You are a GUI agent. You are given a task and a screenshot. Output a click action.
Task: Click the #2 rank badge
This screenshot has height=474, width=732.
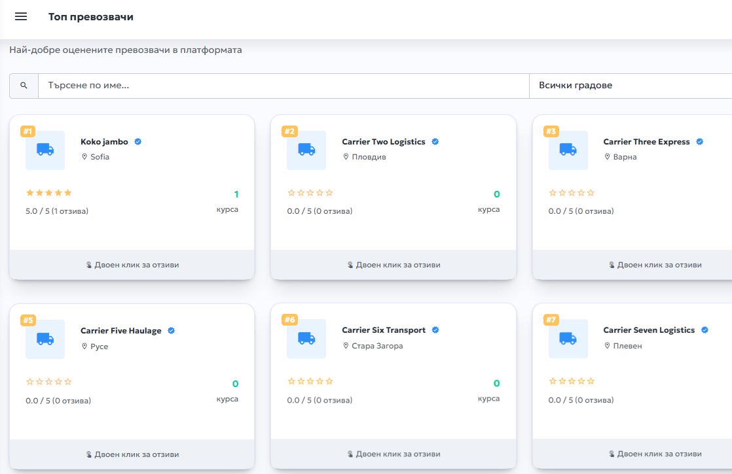coord(290,131)
